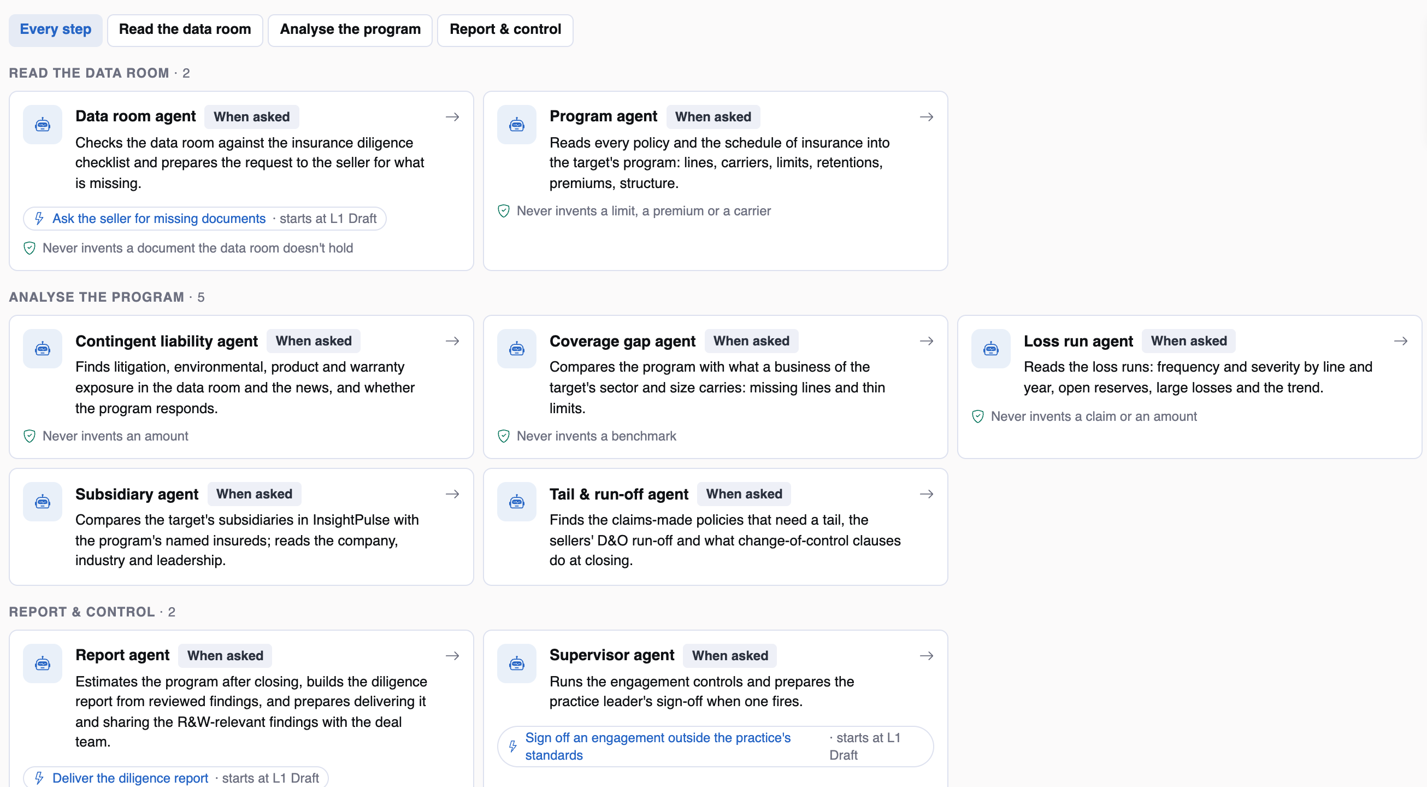Open Subsidiary agent via its arrow

coord(452,494)
